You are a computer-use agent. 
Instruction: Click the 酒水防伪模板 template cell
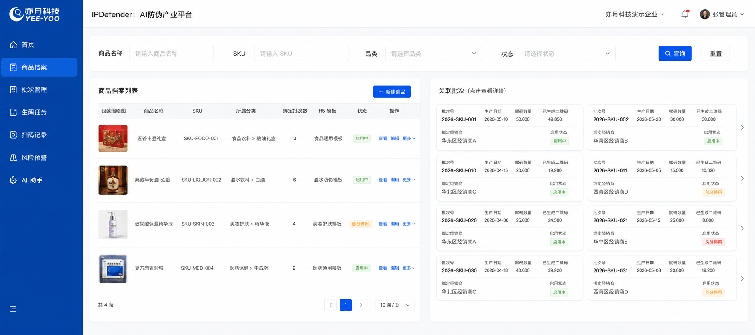(x=328, y=180)
